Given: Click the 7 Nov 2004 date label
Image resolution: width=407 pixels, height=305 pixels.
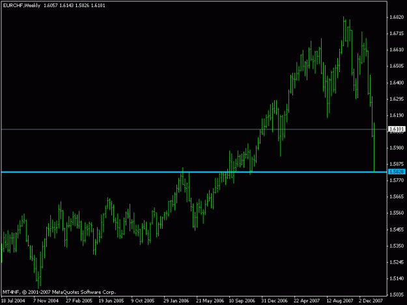Looking at the screenshot, I should tap(46, 301).
